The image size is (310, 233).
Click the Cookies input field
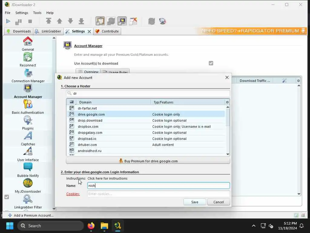(x=159, y=194)
